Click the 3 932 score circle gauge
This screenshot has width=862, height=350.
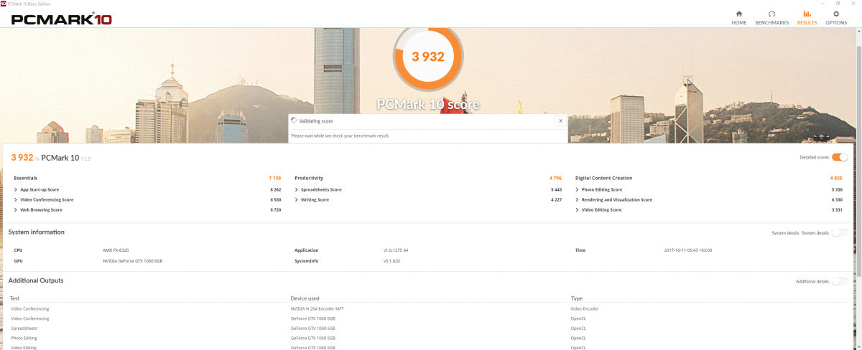click(x=428, y=55)
